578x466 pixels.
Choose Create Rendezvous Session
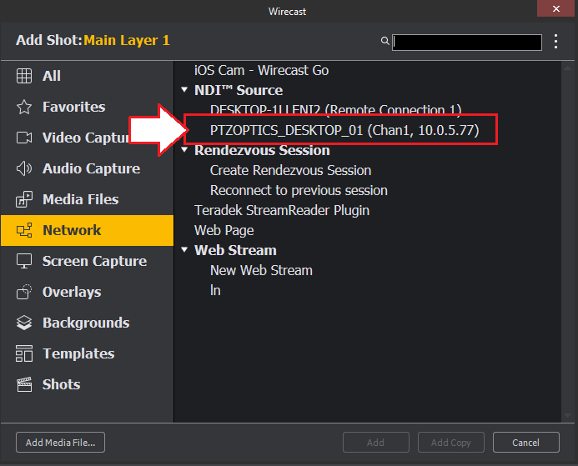(290, 170)
